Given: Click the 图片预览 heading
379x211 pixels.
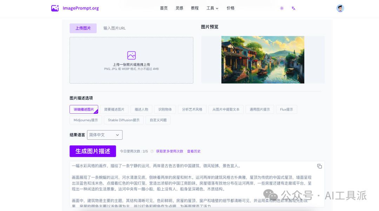Looking at the screenshot, I should 210,27.
